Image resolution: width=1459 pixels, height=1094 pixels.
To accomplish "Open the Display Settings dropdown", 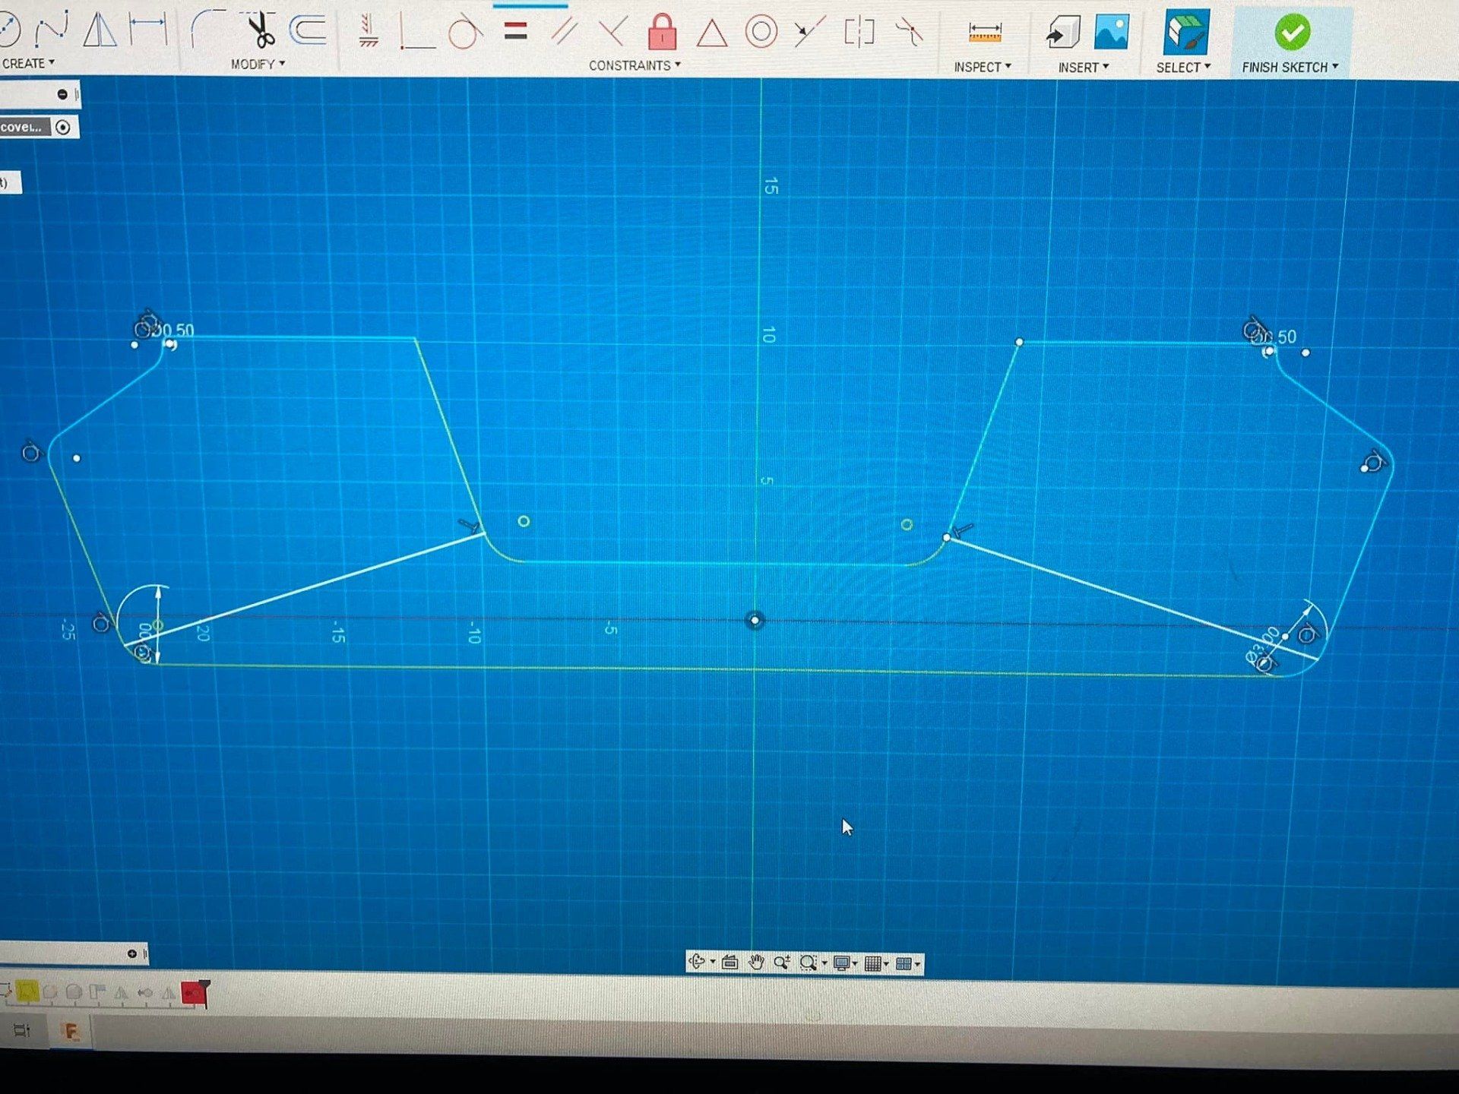I will [844, 963].
